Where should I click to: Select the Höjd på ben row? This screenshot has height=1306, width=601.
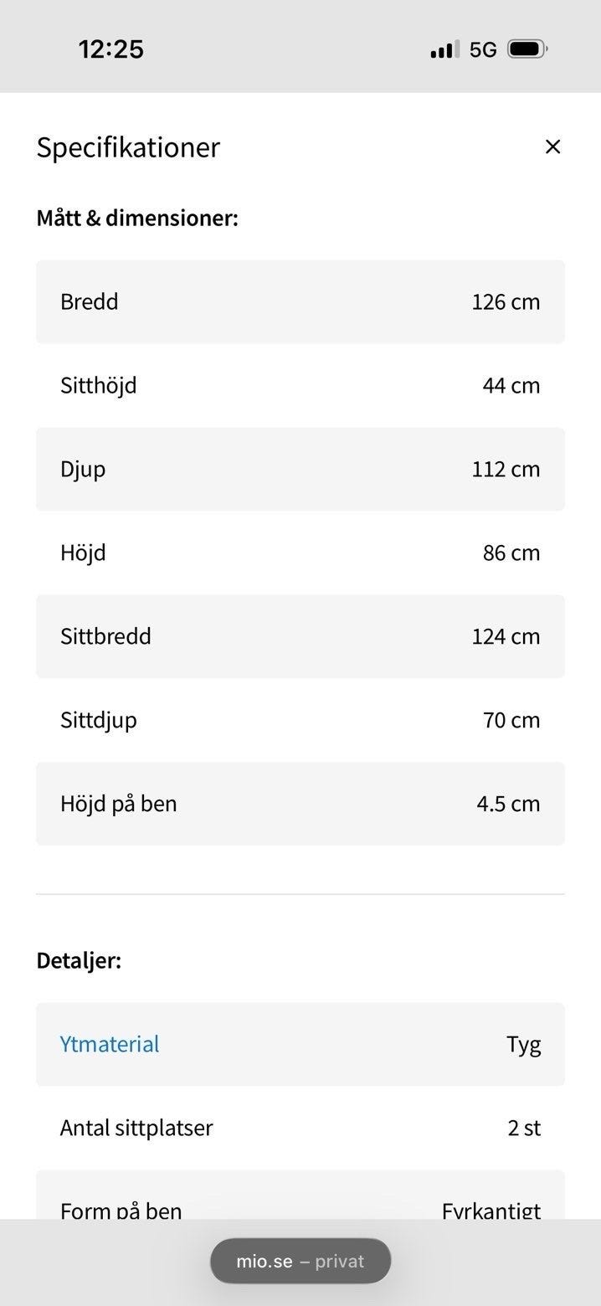point(300,804)
